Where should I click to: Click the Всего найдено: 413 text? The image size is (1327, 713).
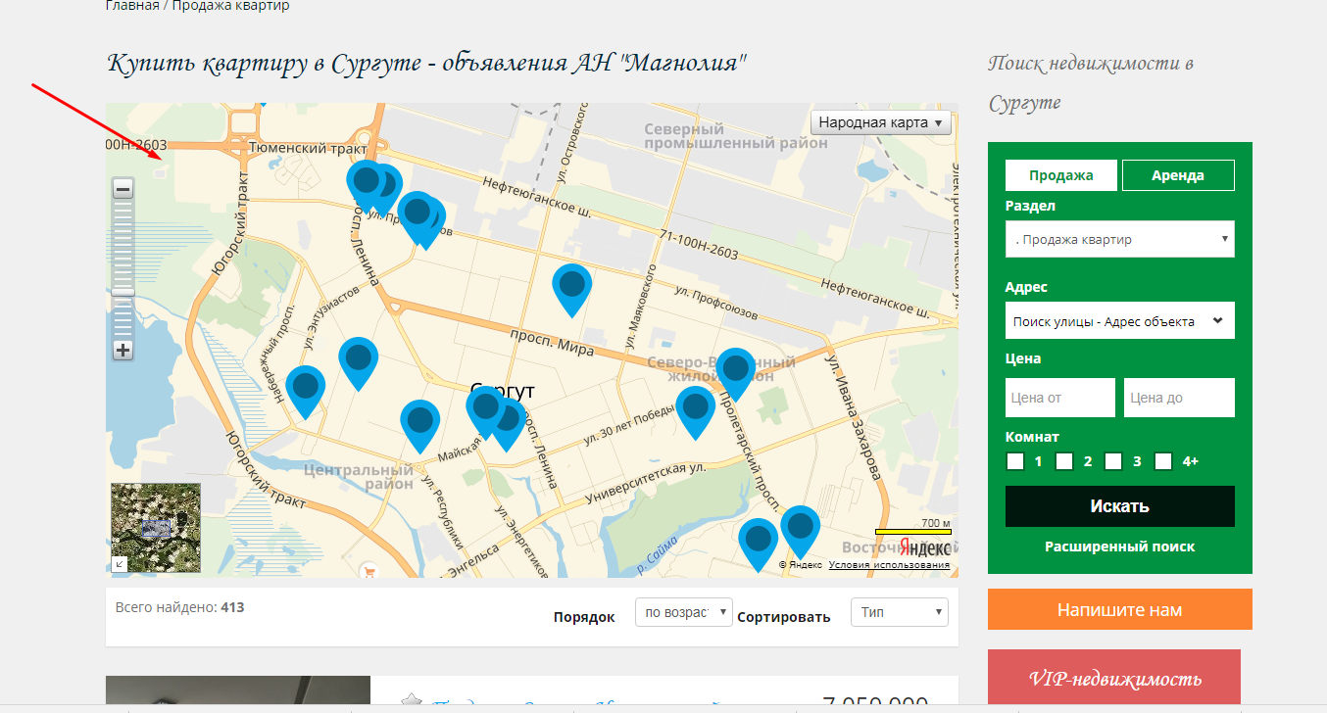click(179, 607)
